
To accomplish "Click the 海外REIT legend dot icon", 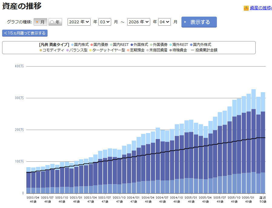I will (171, 44).
